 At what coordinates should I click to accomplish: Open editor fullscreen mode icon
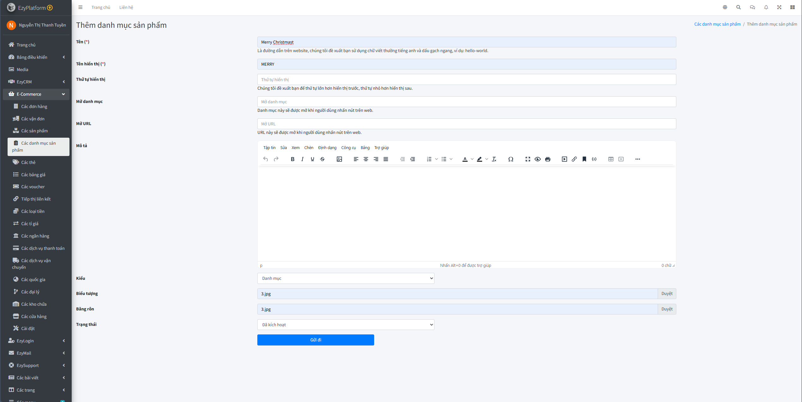(528, 159)
